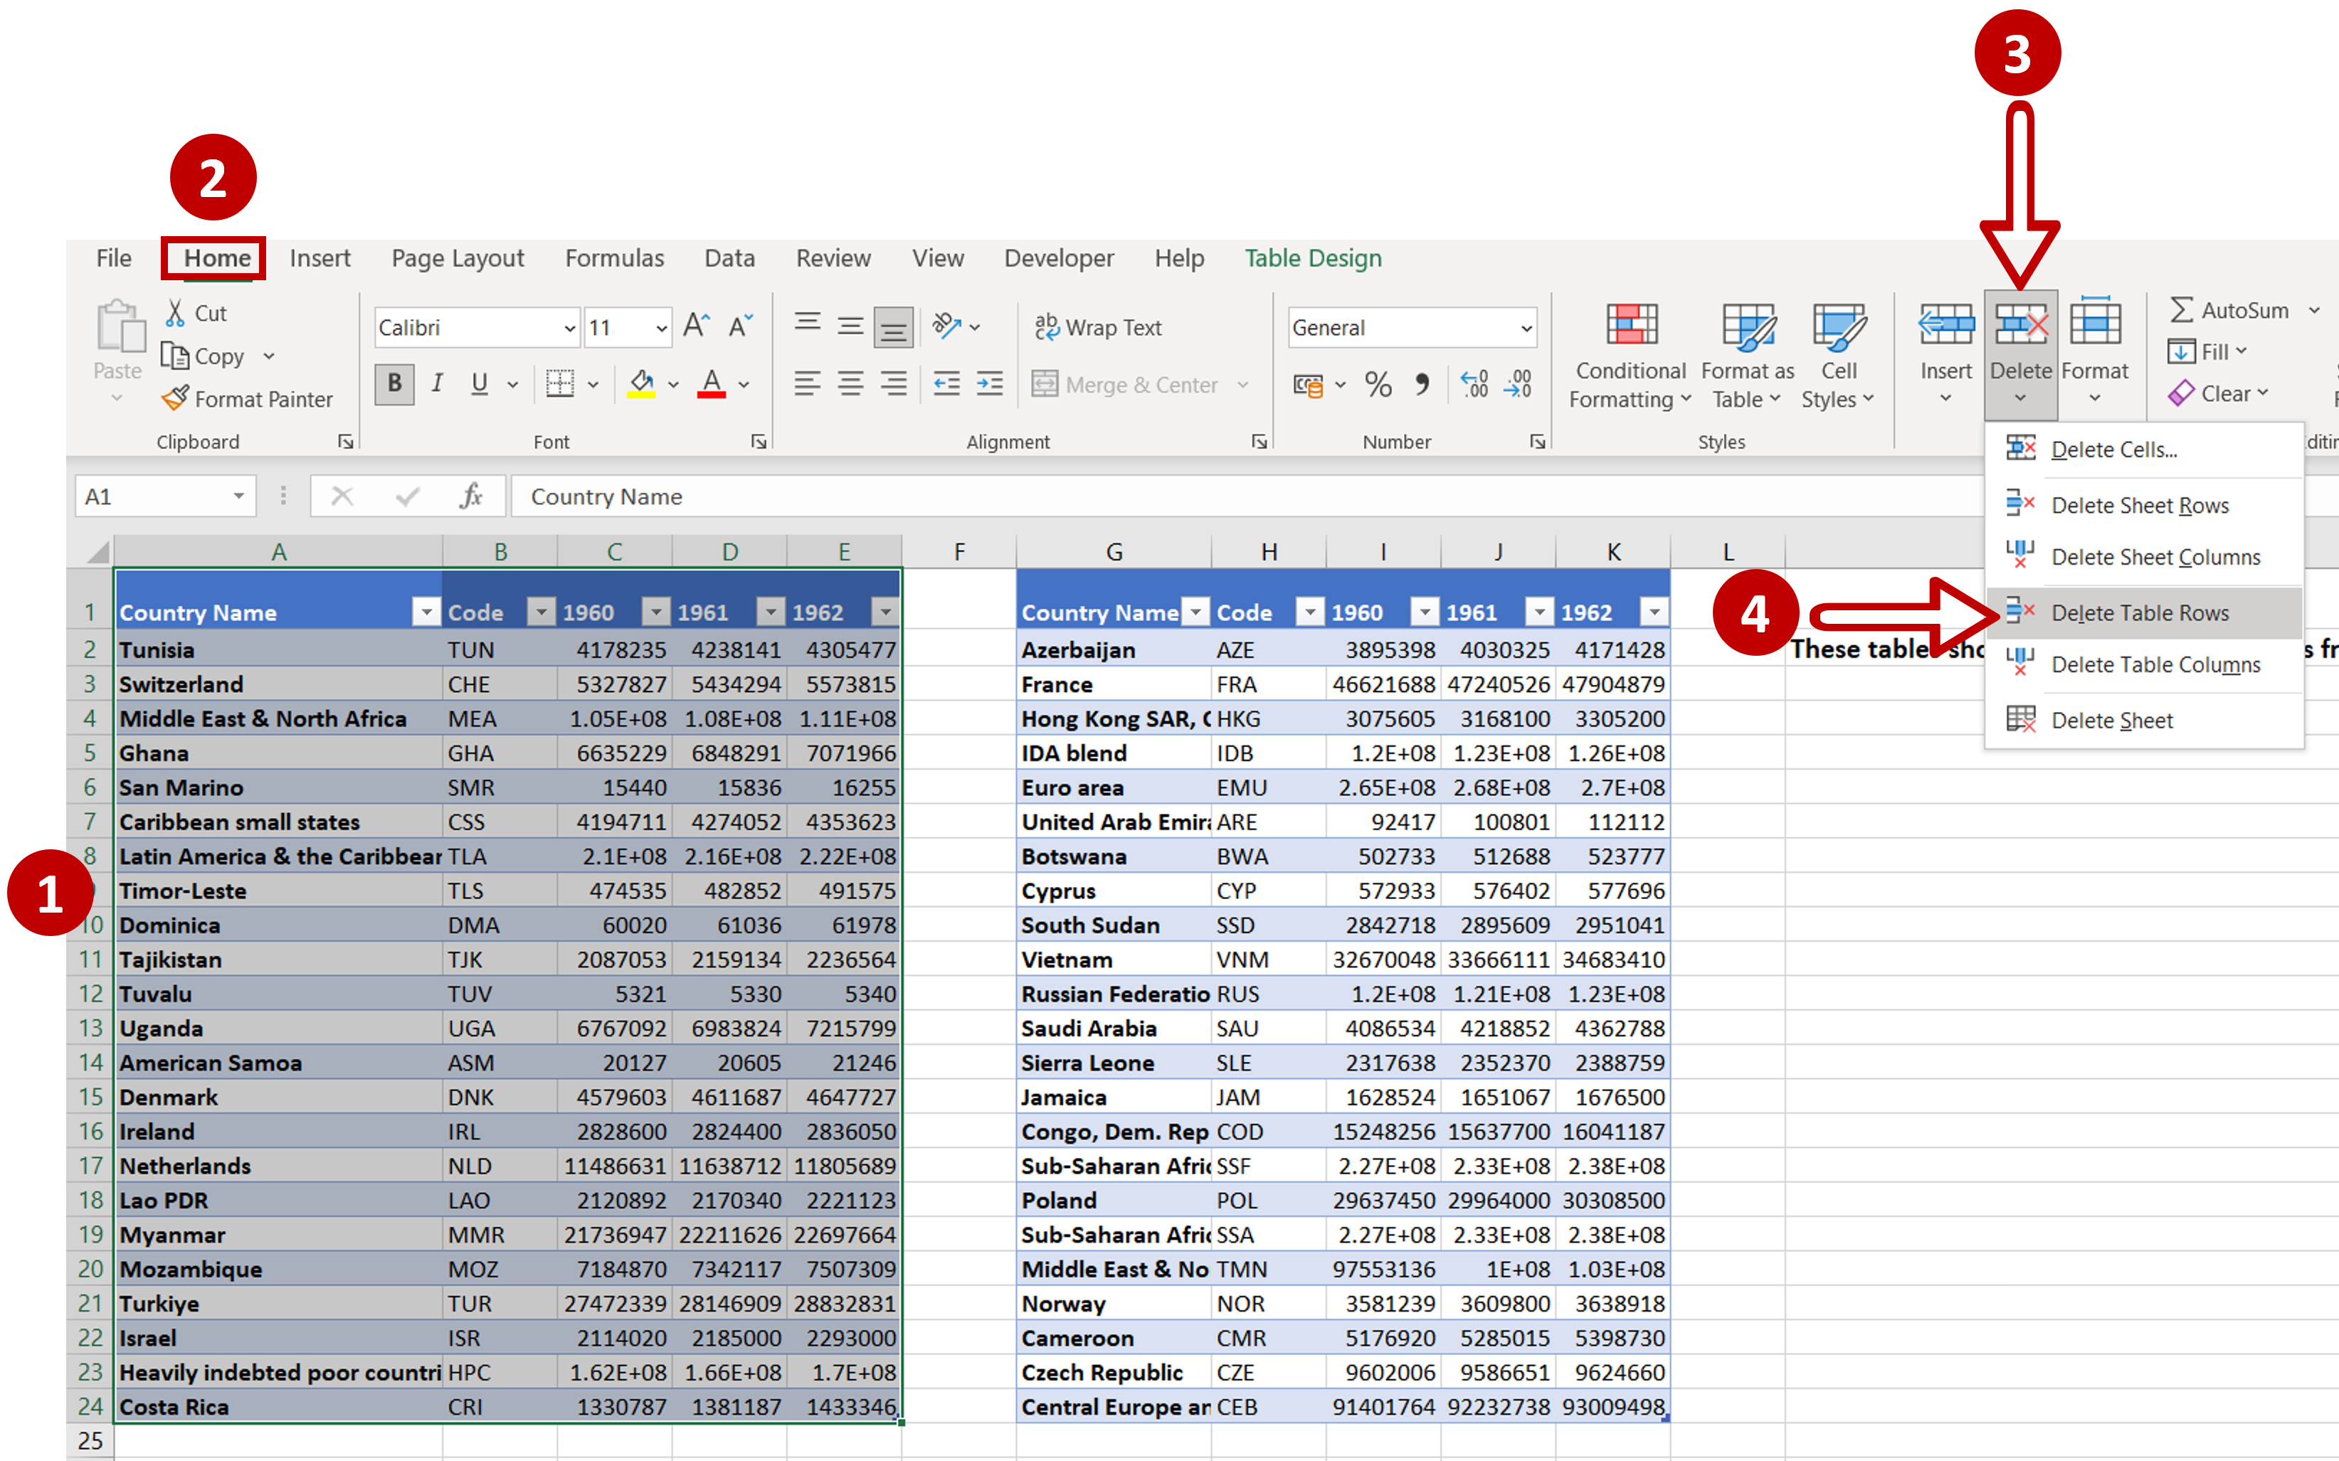
Task: Click the Paste clipboard icon
Action: point(120,326)
